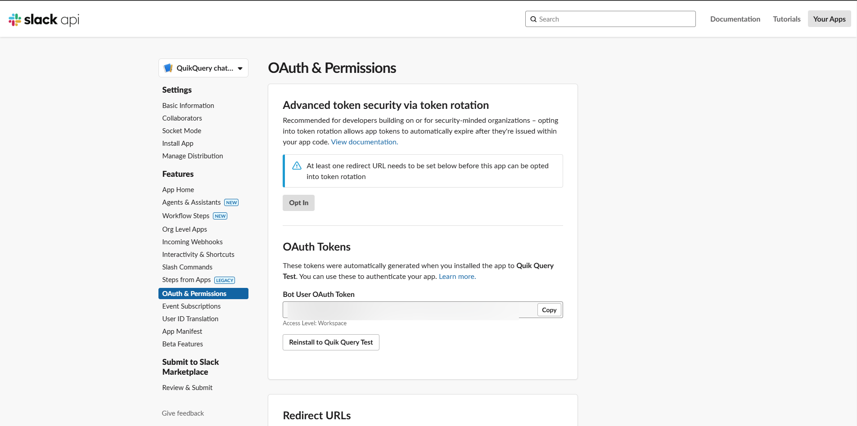Open App Manifest page
The height and width of the screenshot is (426, 857).
tap(182, 332)
